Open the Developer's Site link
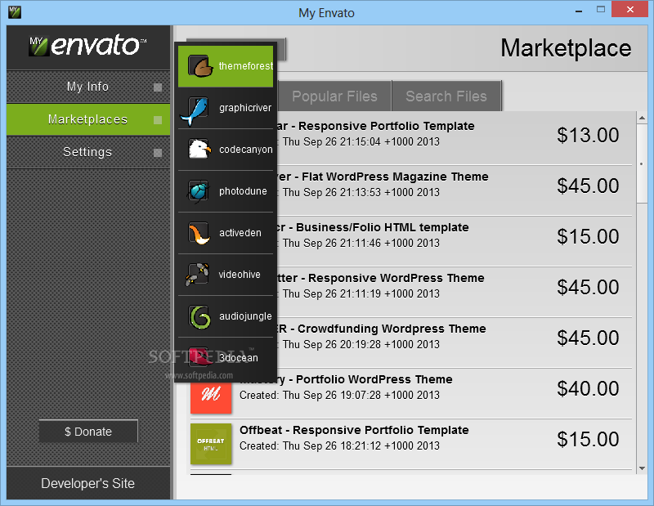Viewport: 654px width, 506px height. [x=88, y=483]
